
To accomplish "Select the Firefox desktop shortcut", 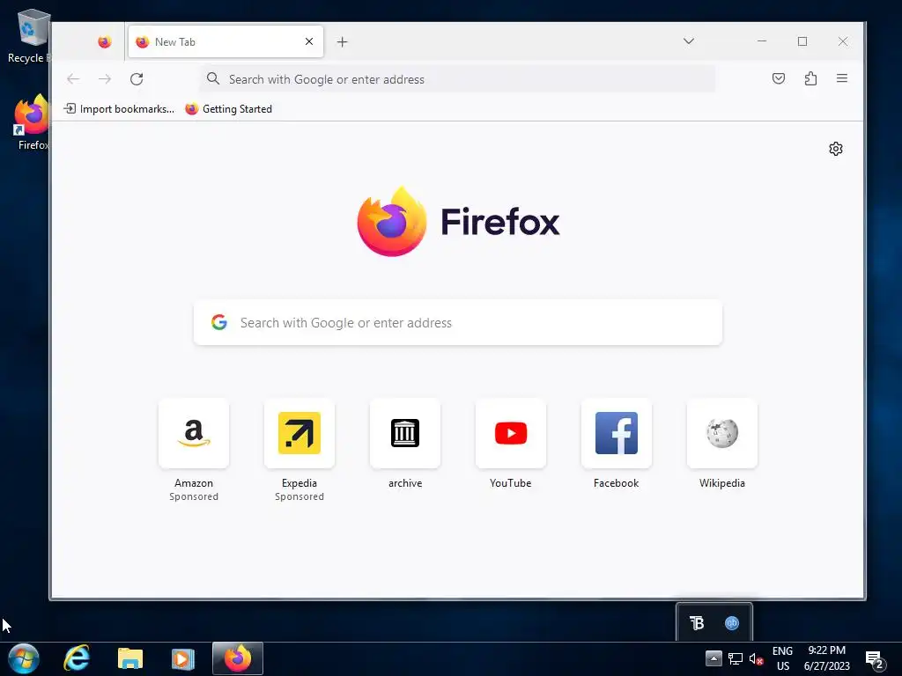I will tap(33, 123).
